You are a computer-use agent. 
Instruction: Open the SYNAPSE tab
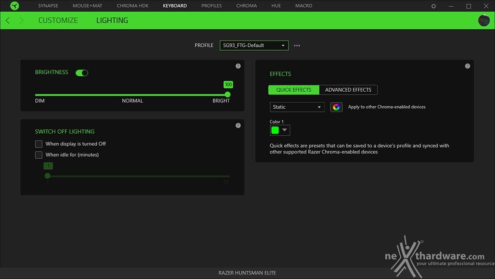click(48, 6)
